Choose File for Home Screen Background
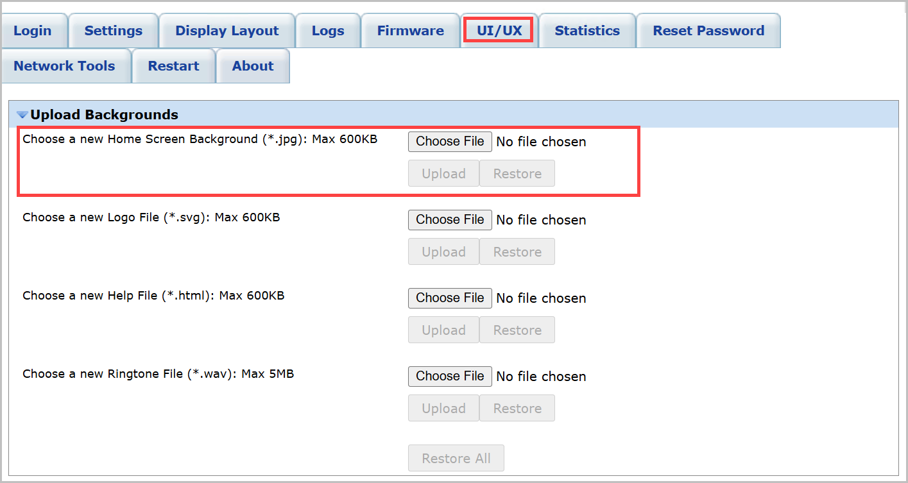Image resolution: width=908 pixels, height=483 pixels. [450, 142]
